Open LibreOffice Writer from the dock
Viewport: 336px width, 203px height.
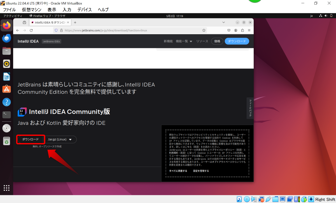[6, 76]
